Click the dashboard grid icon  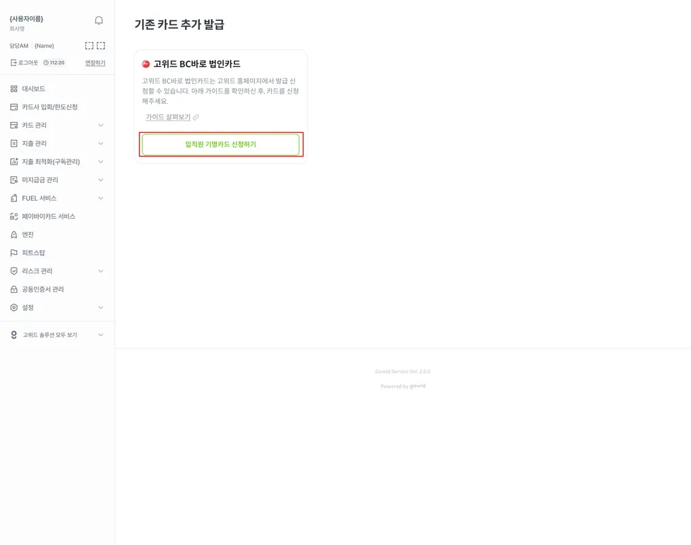click(x=14, y=89)
